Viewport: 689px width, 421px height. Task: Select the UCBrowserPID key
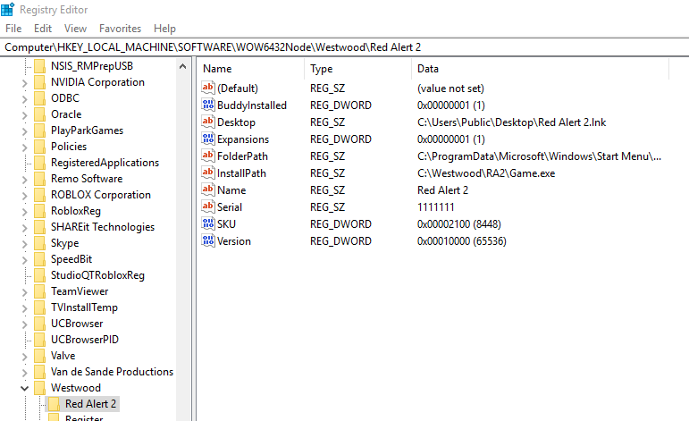pos(84,340)
